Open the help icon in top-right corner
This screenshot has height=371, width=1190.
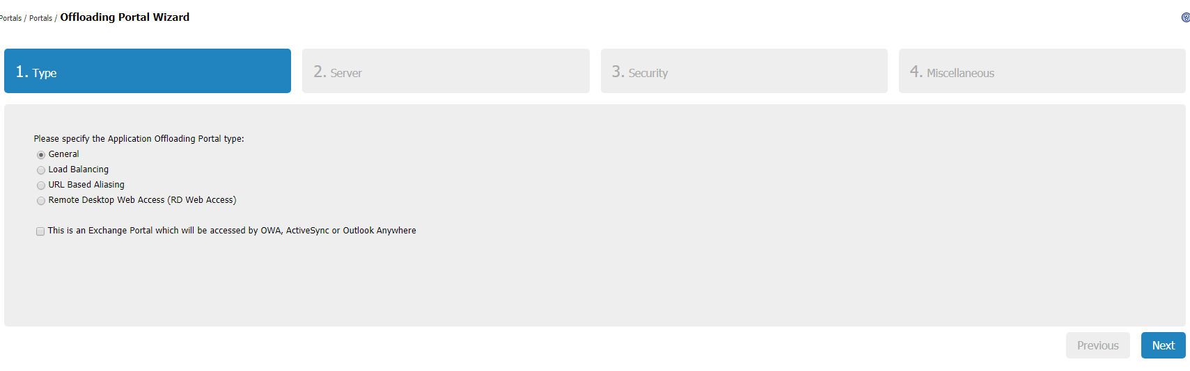pos(1185,17)
